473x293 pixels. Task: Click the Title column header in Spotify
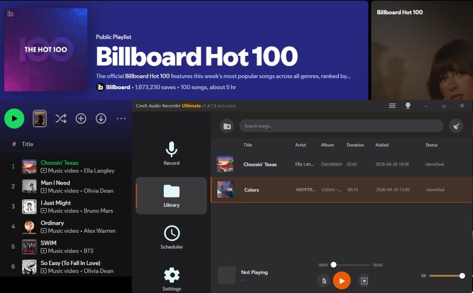(x=27, y=144)
